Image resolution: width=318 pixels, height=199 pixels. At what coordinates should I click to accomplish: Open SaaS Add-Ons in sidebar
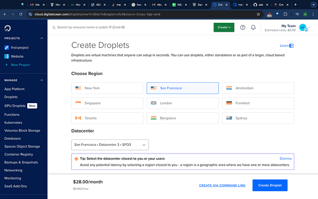pos(15,186)
